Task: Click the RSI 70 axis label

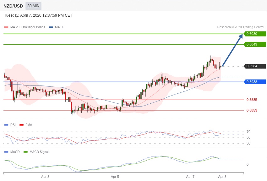Action: (x=248, y=132)
